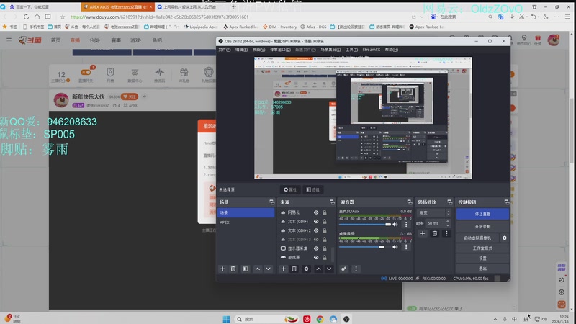Pop out the 转场特效 dock panel

[x=449, y=202]
